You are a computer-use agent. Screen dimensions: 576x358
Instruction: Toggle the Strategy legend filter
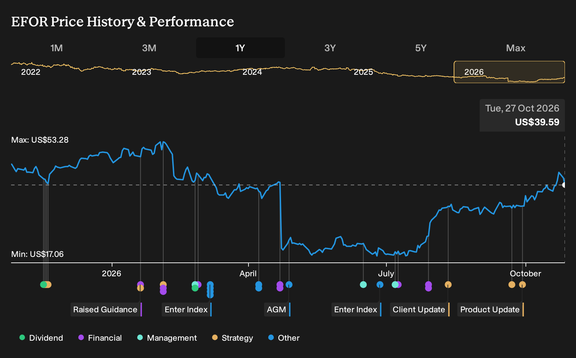point(233,338)
